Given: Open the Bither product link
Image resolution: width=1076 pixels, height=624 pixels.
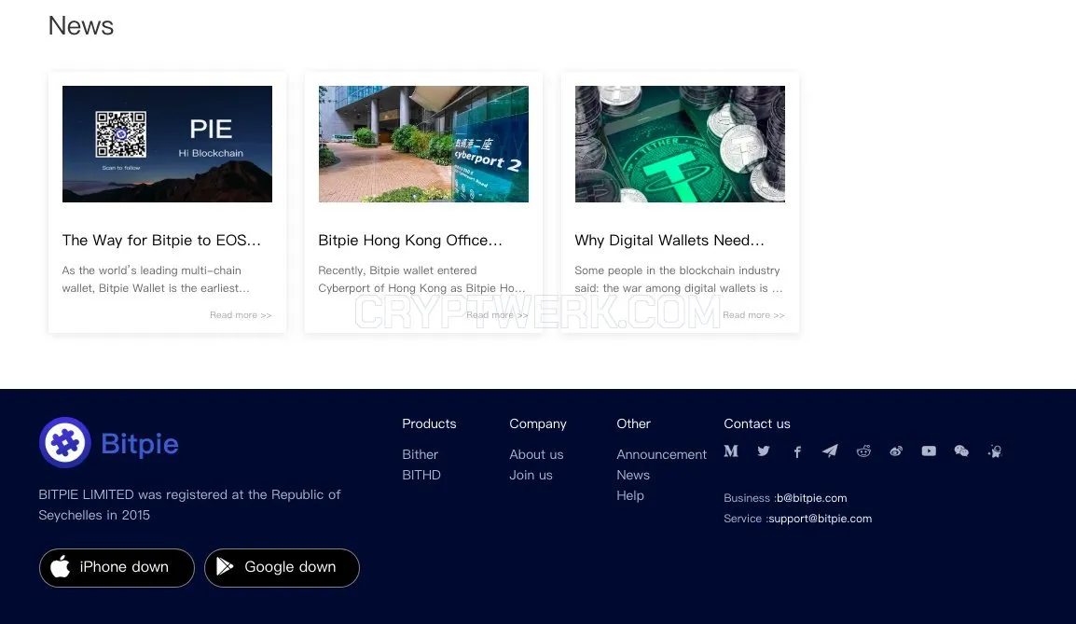Looking at the screenshot, I should point(420,454).
